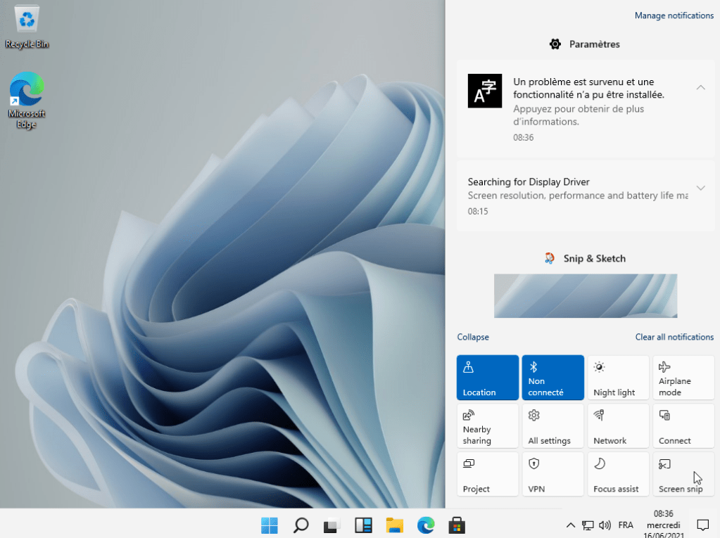
Task: Open taskbar Search magnifier icon
Action: point(301,525)
